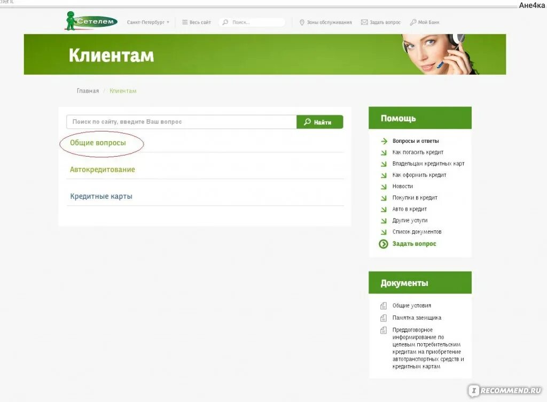
Task: Click the Найти search button
Action: pos(320,122)
